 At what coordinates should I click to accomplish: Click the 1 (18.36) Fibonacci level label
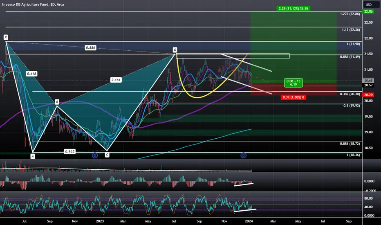(353, 155)
